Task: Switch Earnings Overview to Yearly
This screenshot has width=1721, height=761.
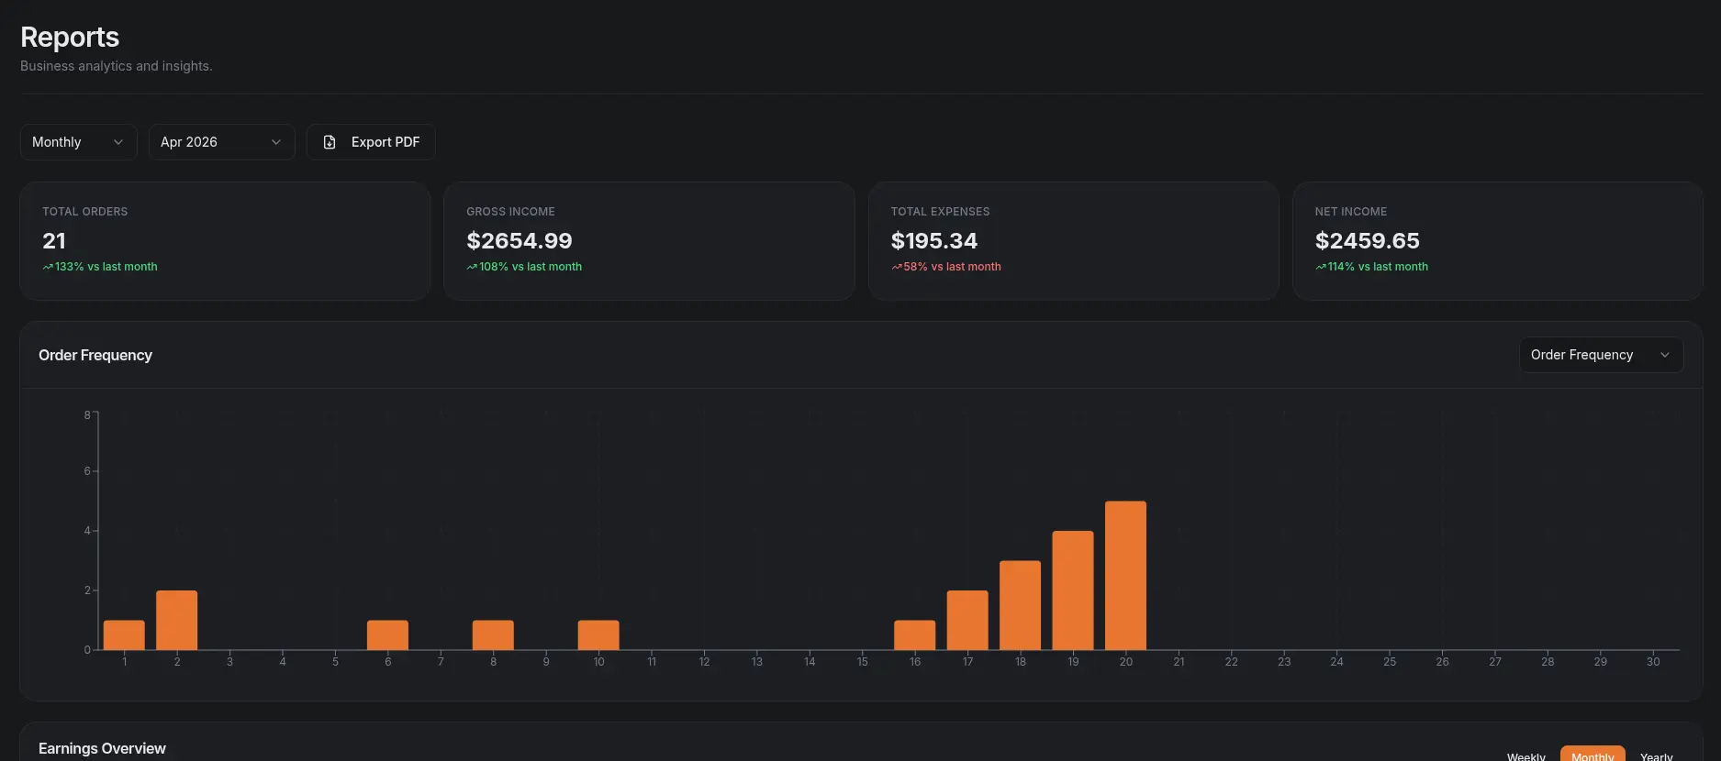Action: [1657, 755]
